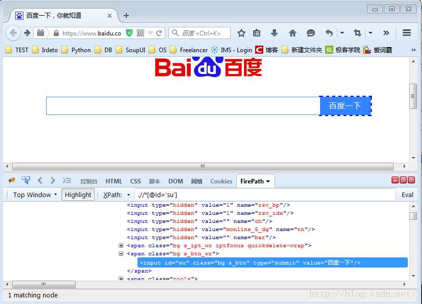Minimize the Firebug panel red button
This screenshot has height=304, width=422.
click(395, 180)
